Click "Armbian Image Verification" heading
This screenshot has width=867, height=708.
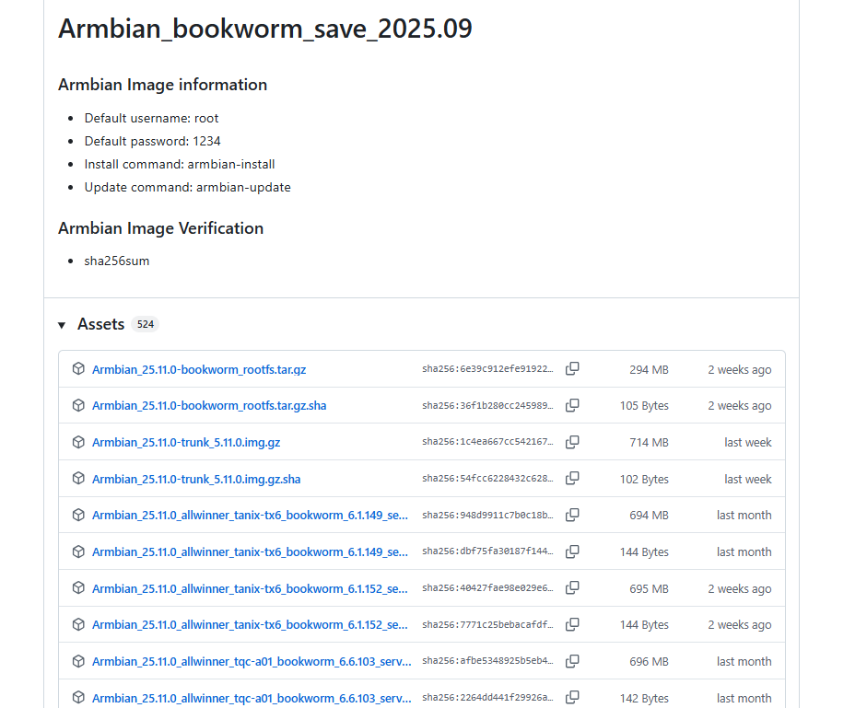[x=161, y=228]
